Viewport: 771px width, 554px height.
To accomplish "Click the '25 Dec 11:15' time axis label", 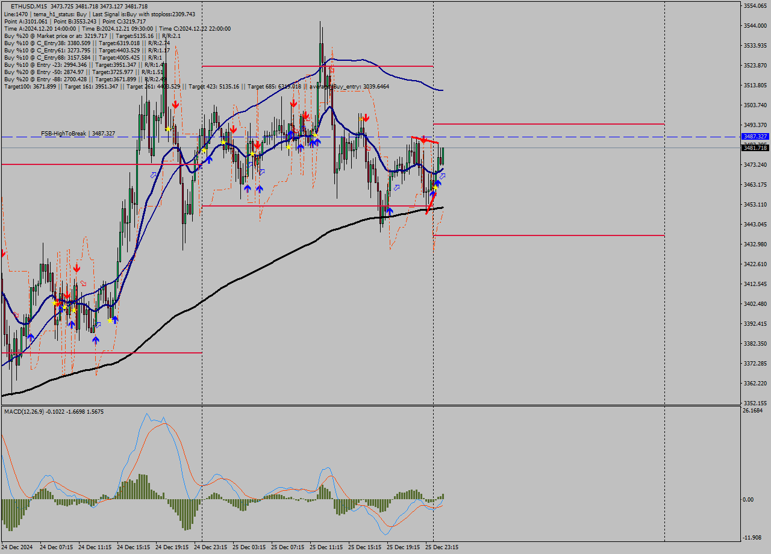I will [326, 547].
